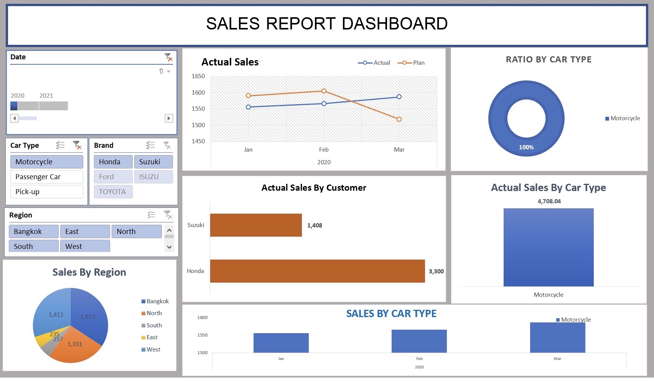Toggle multi-select on Region slicer
Viewport: 654px width, 381px height.
[x=151, y=215]
